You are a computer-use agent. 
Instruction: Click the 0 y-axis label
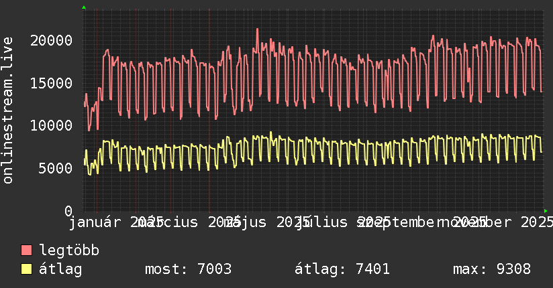(68, 211)
